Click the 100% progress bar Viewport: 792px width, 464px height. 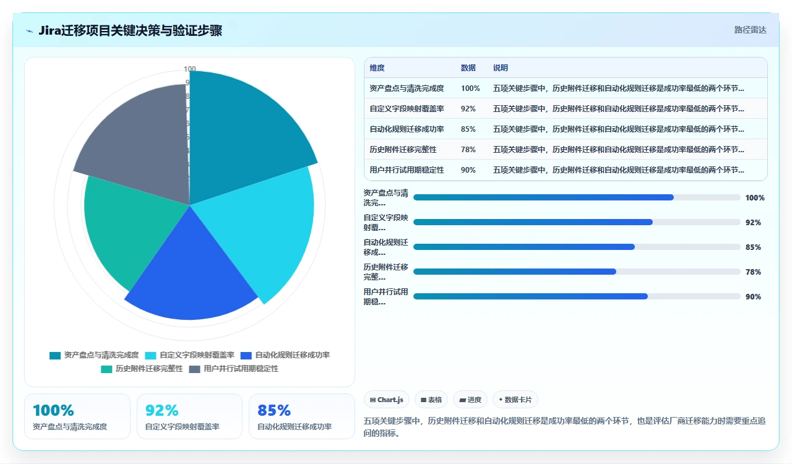[577, 197]
